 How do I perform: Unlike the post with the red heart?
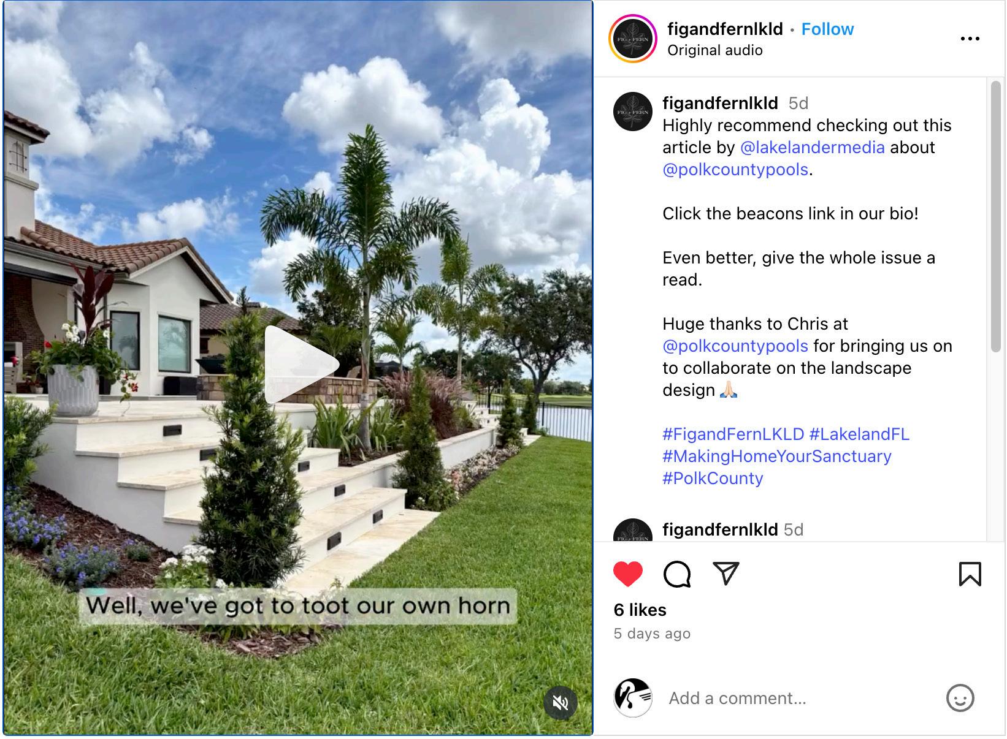click(x=627, y=574)
